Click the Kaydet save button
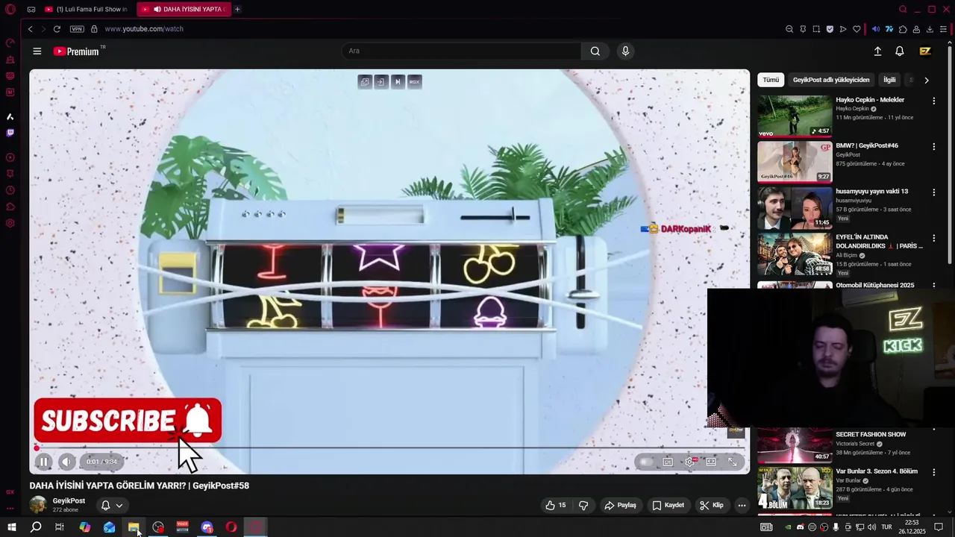The image size is (955, 537). pos(668,505)
